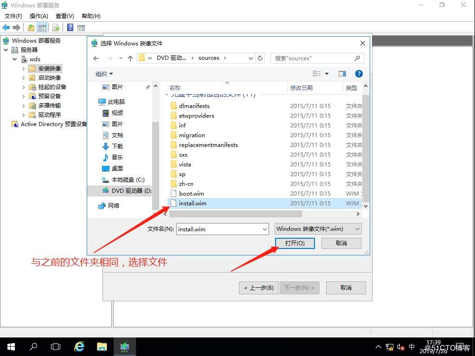Open the view options dropdown arrow
475x356 pixels.
coord(327,74)
